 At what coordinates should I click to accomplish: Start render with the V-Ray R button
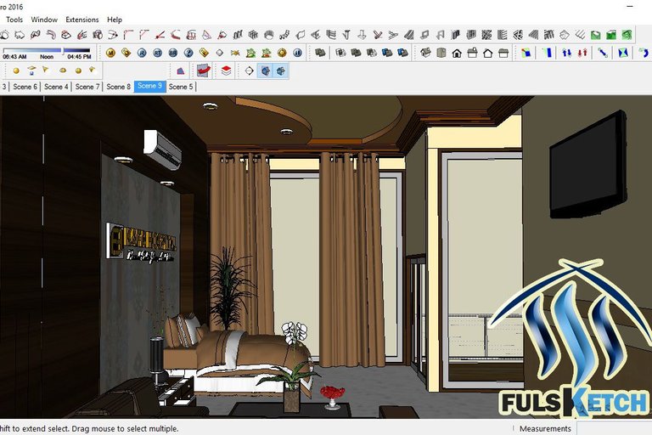pos(142,53)
